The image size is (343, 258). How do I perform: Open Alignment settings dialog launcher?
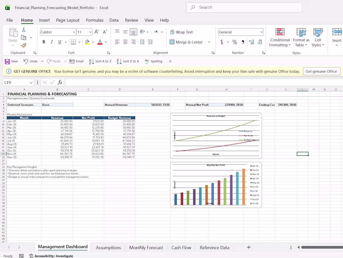(x=213, y=53)
